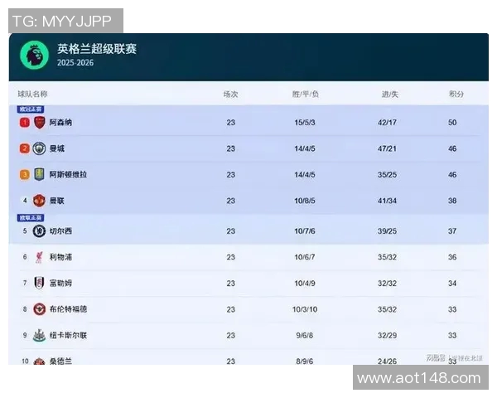This screenshot has width=497, height=398.
Task: Click the Newcastle (纽卡斯尔联) club crest
Action: [39, 336]
